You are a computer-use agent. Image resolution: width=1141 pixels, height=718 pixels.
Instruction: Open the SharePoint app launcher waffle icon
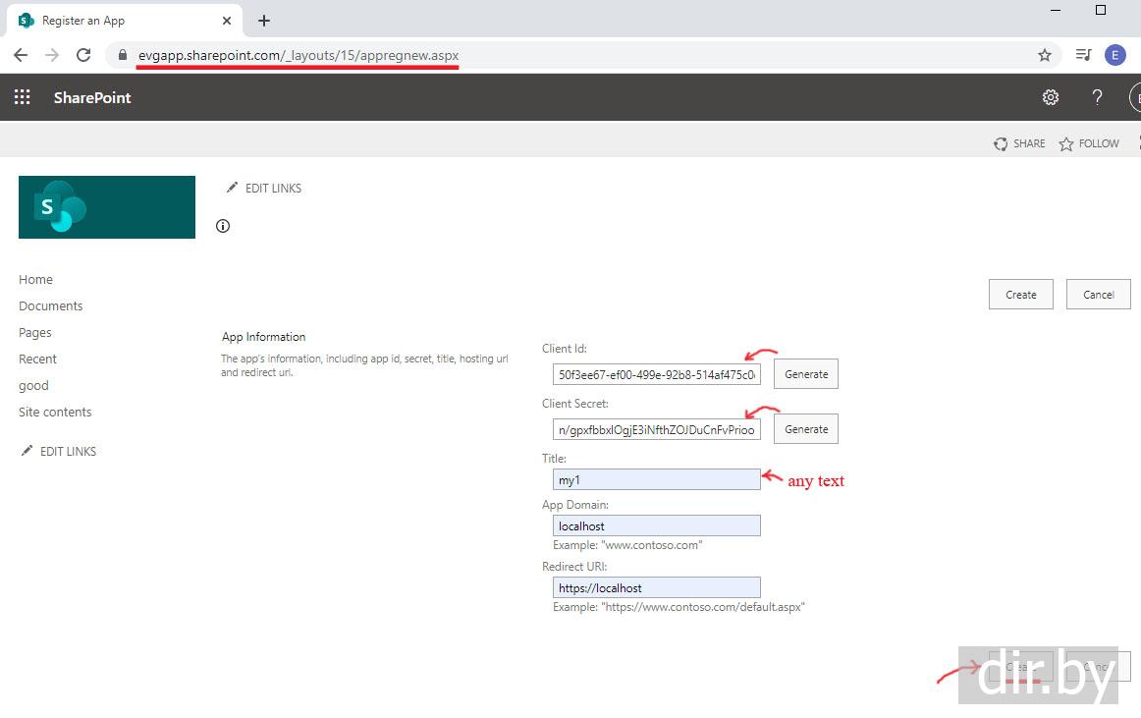22,97
